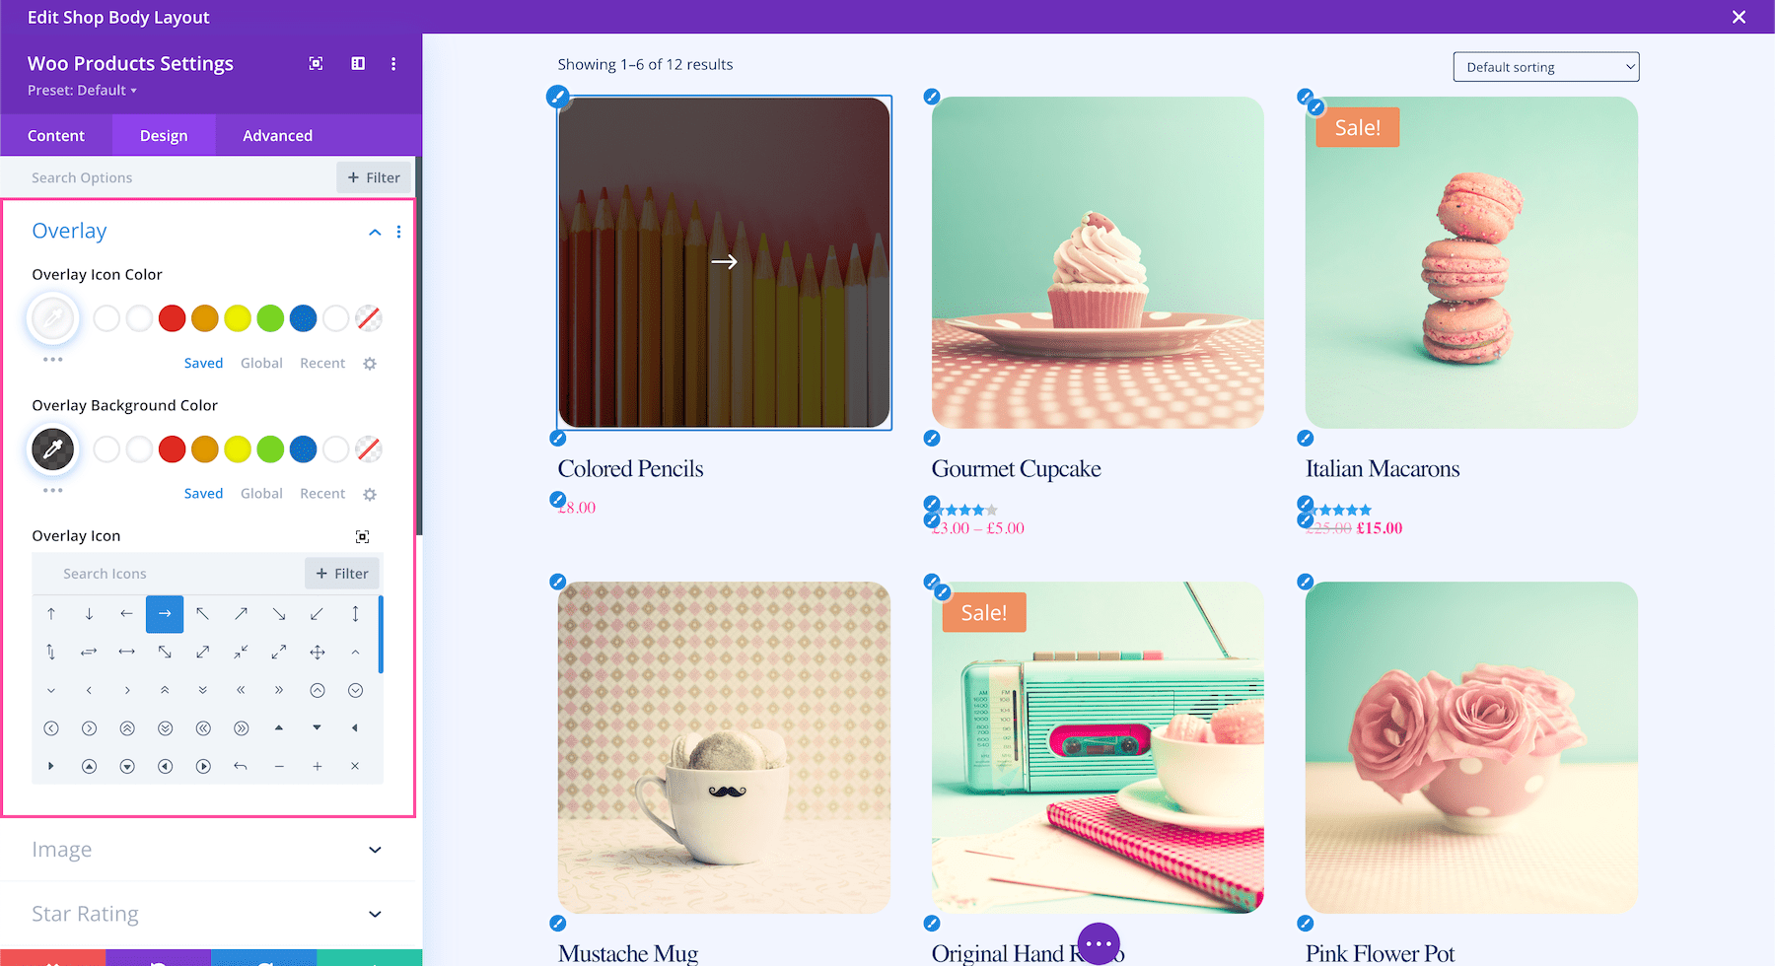Open the Overlay section three-dot menu
The width and height of the screenshot is (1775, 966).
(398, 232)
